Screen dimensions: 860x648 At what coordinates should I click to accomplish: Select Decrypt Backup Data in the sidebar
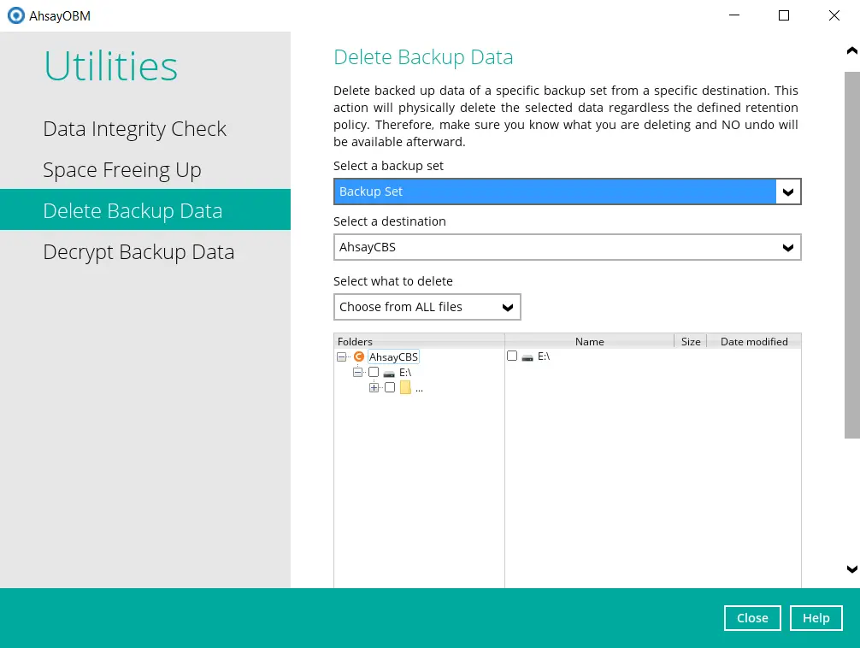tap(138, 251)
